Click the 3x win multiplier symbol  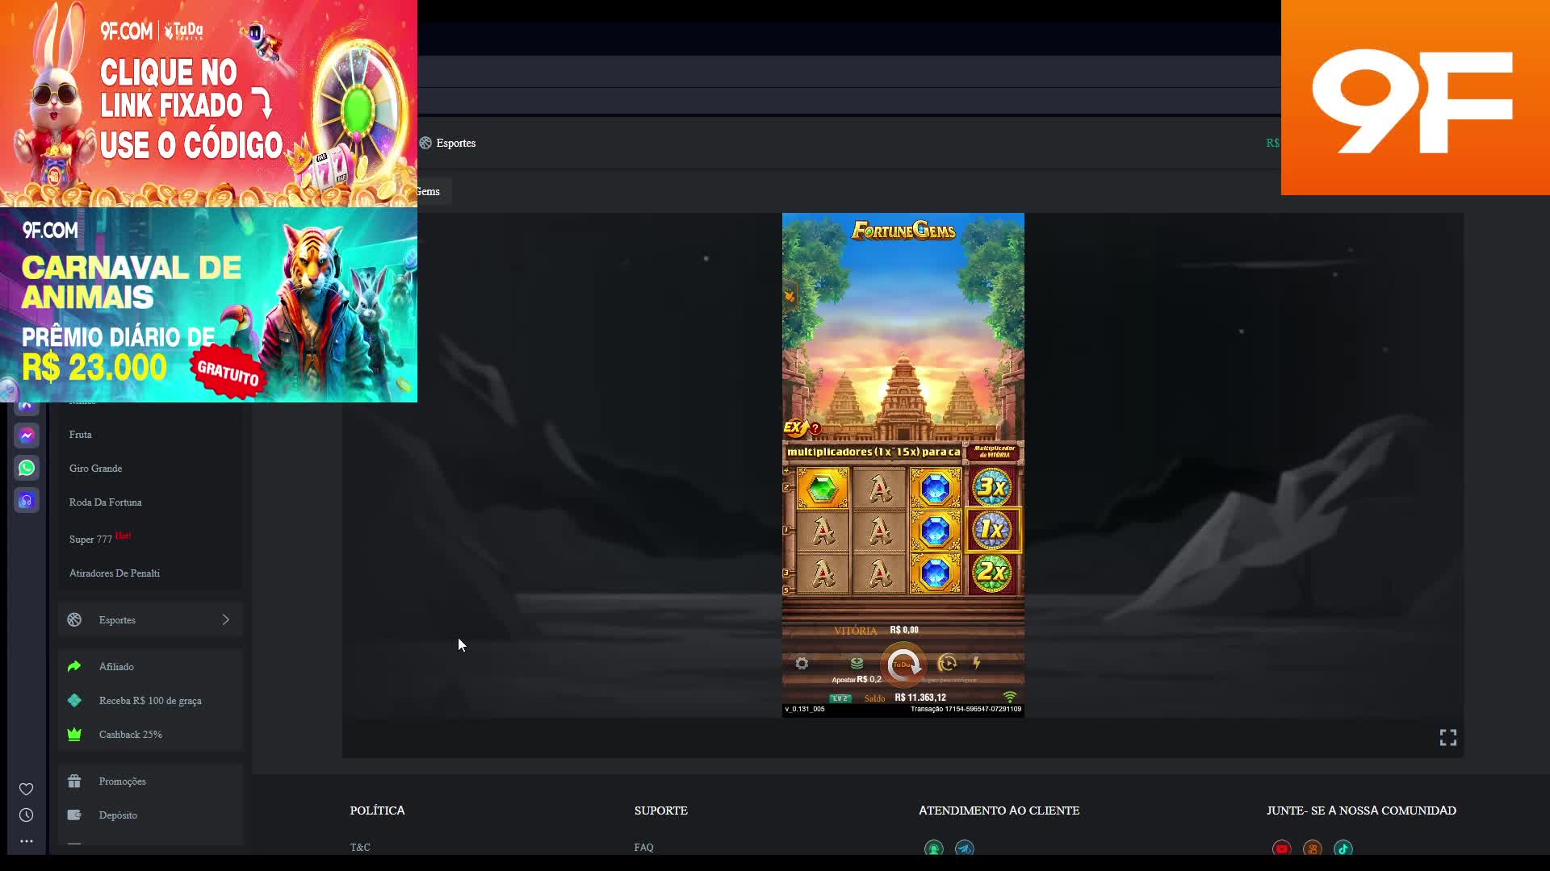tap(991, 486)
